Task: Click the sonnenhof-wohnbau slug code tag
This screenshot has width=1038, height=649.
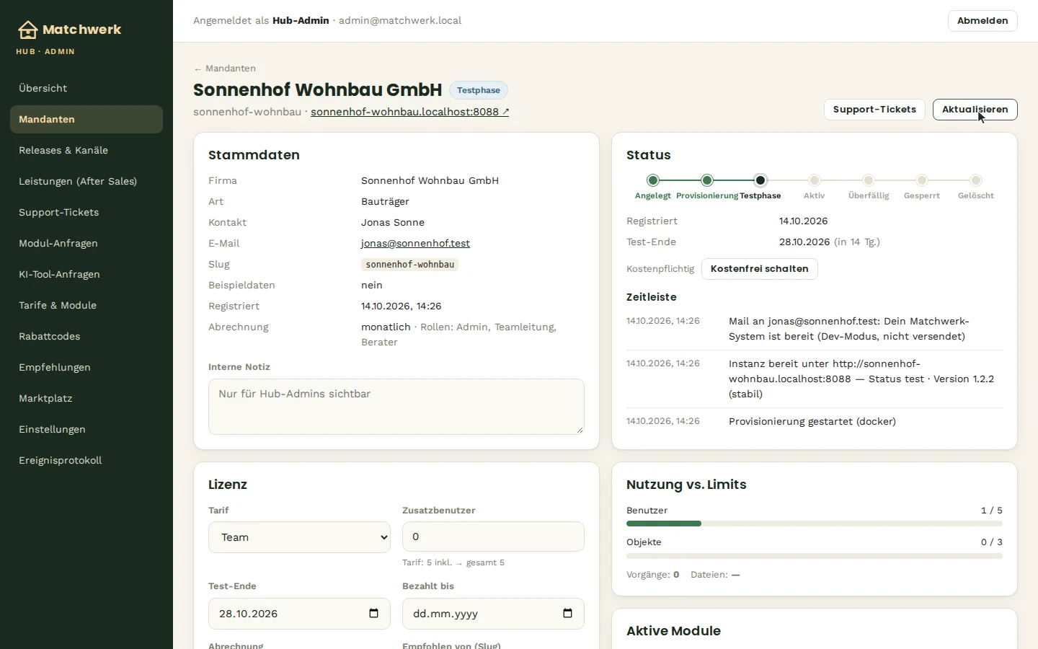Action: pos(409,265)
